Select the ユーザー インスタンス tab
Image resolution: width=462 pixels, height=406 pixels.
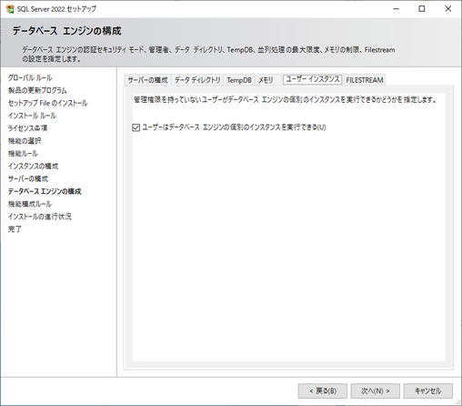point(313,79)
